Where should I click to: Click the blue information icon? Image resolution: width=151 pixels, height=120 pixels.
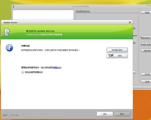(9, 48)
